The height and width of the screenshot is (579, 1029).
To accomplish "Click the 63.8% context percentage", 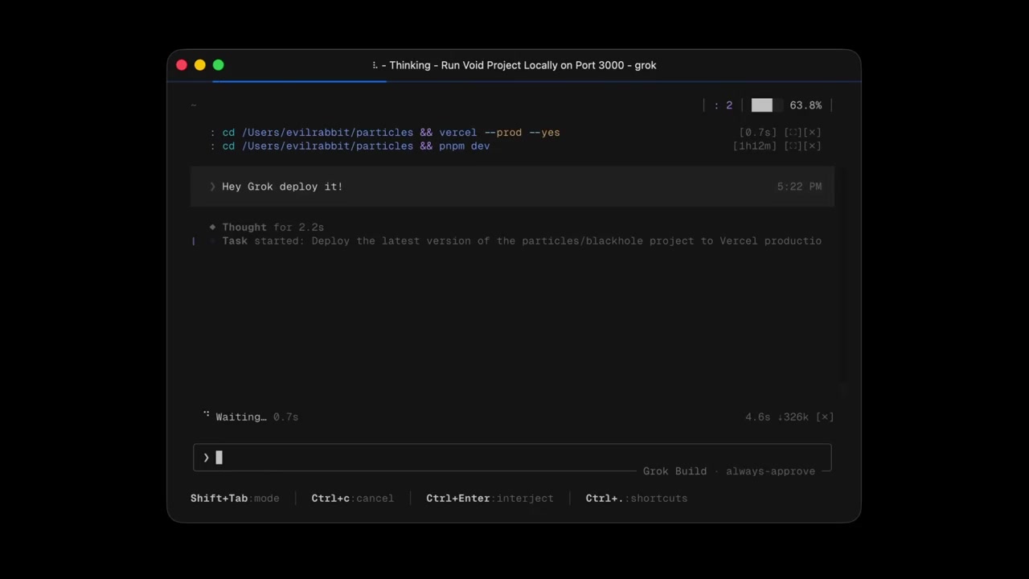I will coord(806,105).
